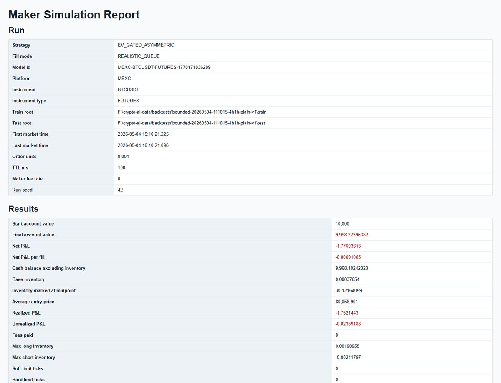The width and height of the screenshot is (501, 383).
Task: Select the -1.7521443 realized P&L value
Action: (347, 313)
